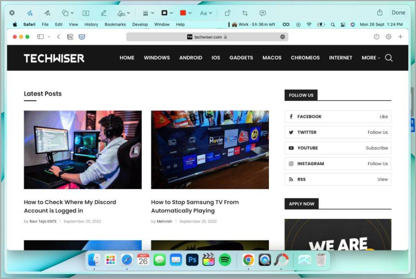416x279 pixels.
Task: Select the Sketch pen tool
Action: point(29,13)
